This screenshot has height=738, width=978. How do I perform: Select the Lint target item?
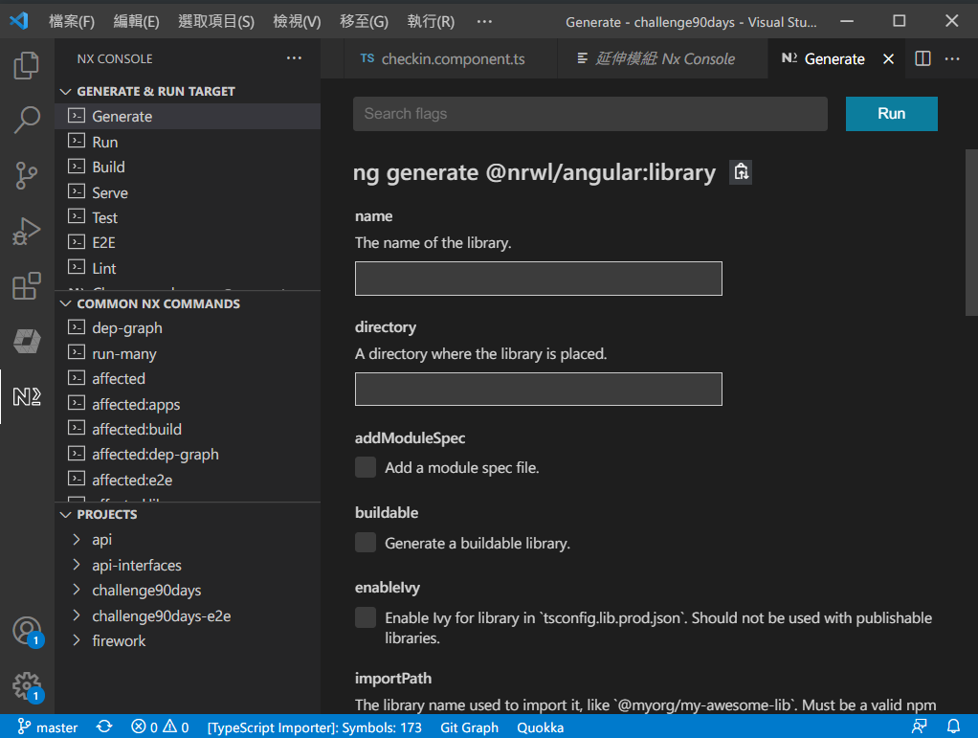point(188,268)
